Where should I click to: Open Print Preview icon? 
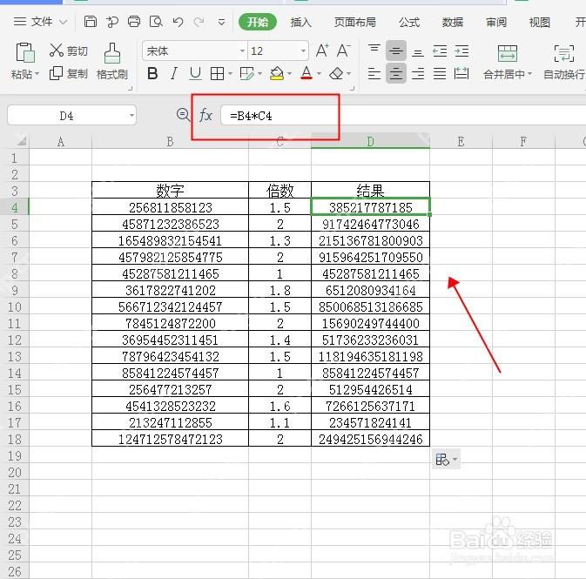click(156, 22)
